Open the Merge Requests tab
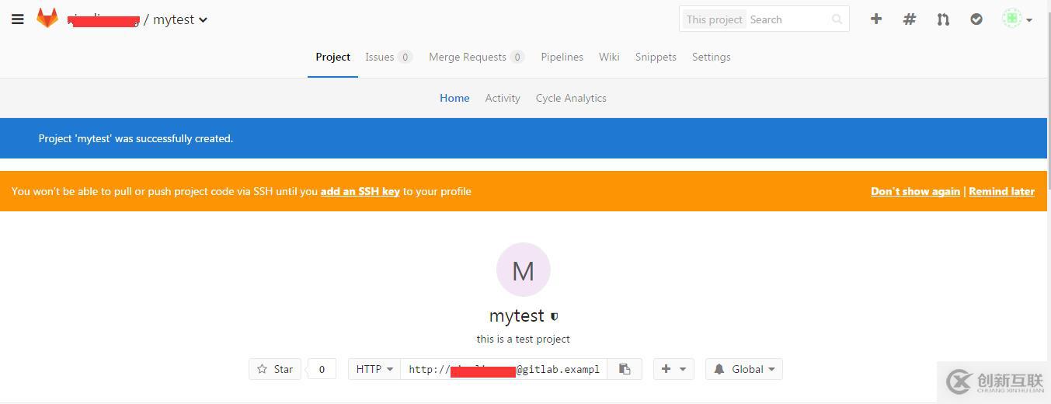The width and height of the screenshot is (1051, 404). (476, 57)
